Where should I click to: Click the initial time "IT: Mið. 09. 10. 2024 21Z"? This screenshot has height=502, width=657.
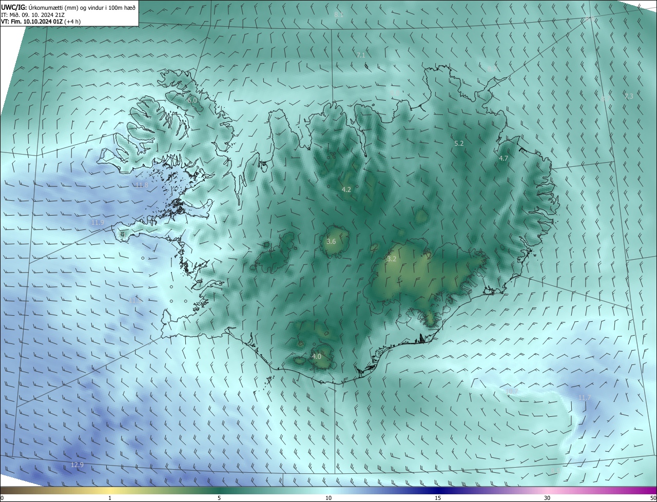[x=33, y=15]
